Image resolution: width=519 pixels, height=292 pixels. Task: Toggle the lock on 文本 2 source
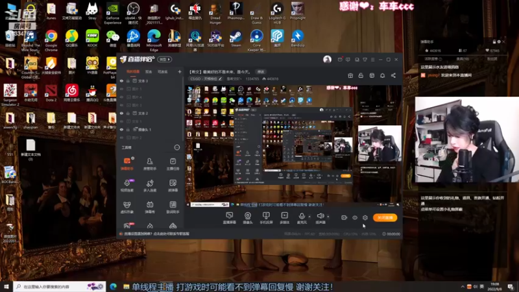pyautogui.click(x=128, y=113)
